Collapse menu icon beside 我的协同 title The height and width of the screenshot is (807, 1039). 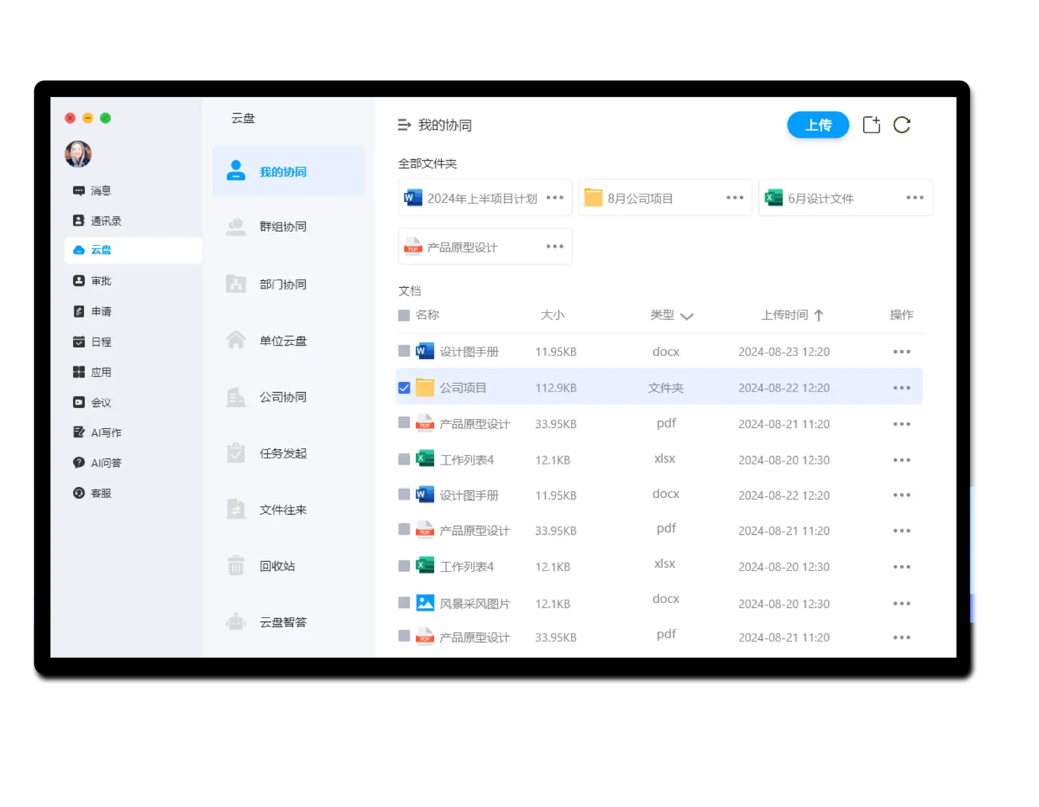[x=404, y=125]
